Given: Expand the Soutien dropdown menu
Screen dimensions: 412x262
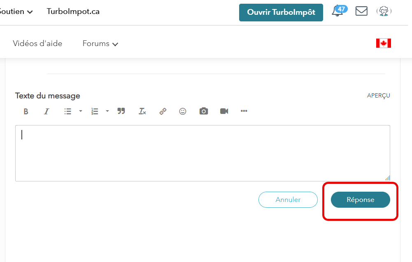Looking at the screenshot, I should click(16, 12).
